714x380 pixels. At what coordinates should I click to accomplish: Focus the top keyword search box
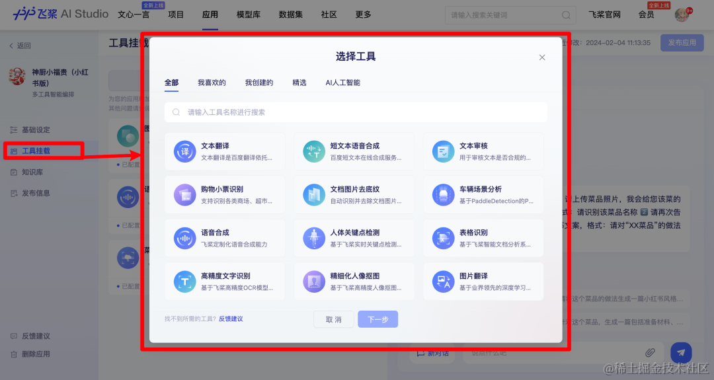[x=510, y=15]
